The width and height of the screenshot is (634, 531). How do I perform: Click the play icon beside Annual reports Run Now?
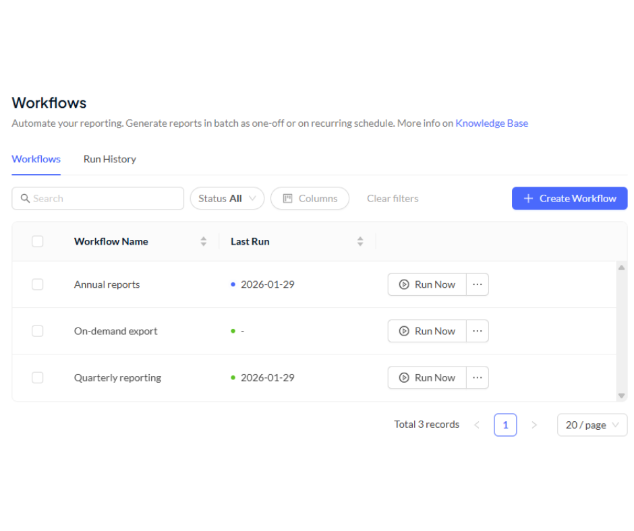[x=405, y=284]
